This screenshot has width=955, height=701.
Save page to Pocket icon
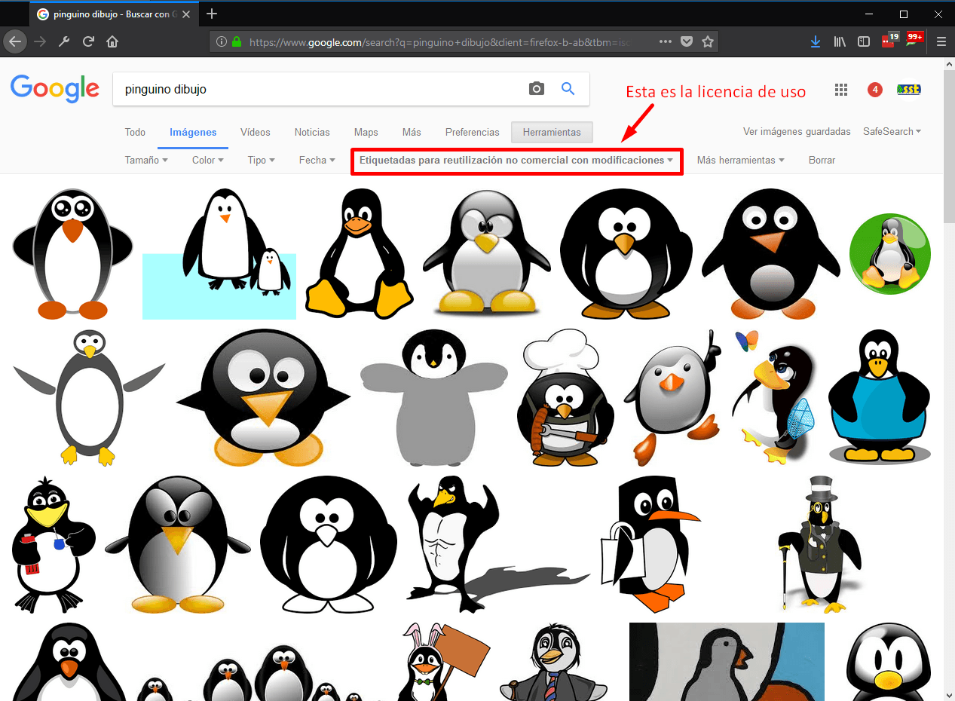686,42
